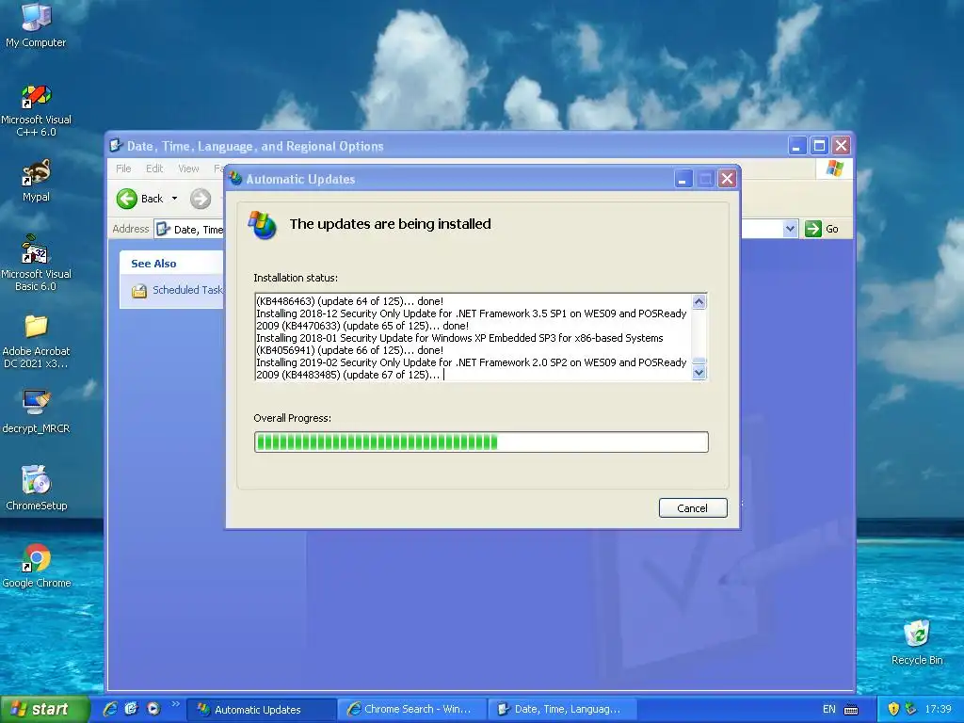Viewport: 964px width, 723px height.
Task: Open Recycle Bin on desktop
Action: point(917,642)
